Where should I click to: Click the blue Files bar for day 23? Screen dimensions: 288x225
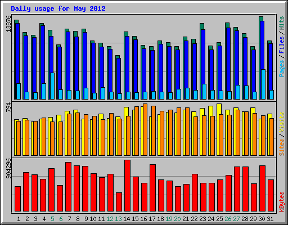[x=203, y=57]
